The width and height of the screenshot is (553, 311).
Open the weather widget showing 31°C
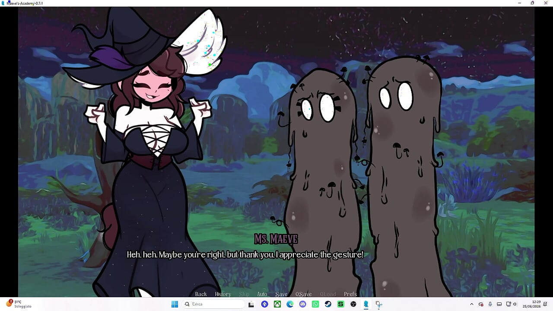(x=19, y=304)
